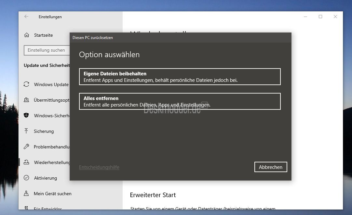The height and width of the screenshot is (215, 352).
Task: Click the Wiederherstellung icon
Action: pyautogui.click(x=26, y=162)
